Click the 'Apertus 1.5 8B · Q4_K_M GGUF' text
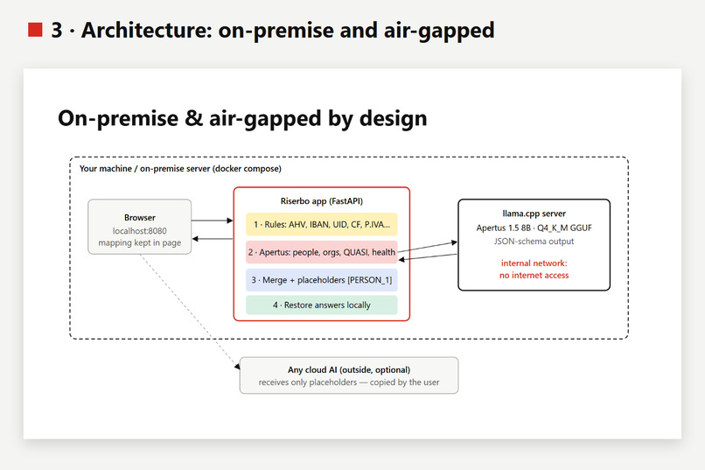705x470 pixels. (x=534, y=228)
